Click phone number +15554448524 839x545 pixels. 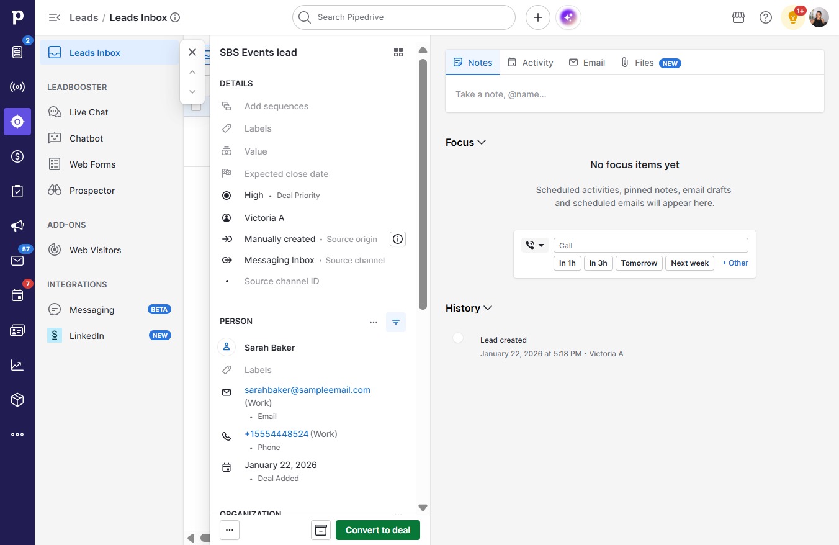pos(276,434)
